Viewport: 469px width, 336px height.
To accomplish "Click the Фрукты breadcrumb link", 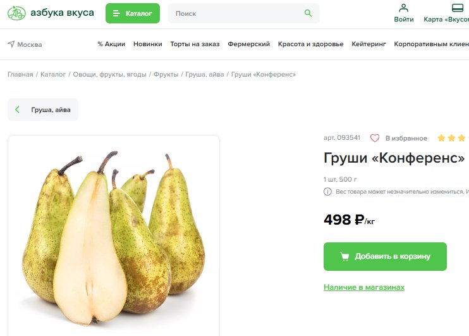I will [166, 74].
